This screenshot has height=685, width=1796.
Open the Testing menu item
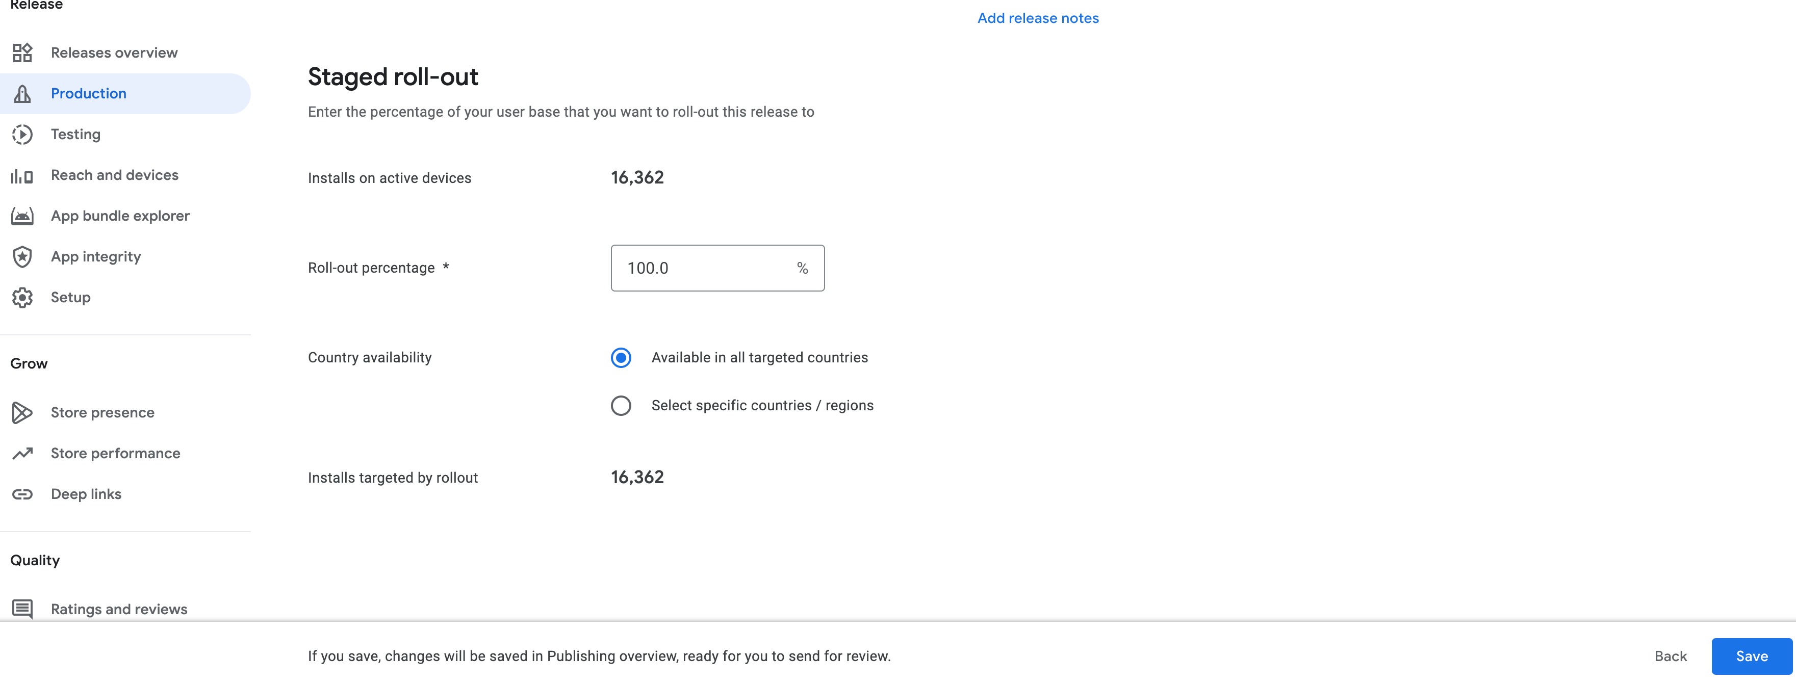(x=75, y=135)
